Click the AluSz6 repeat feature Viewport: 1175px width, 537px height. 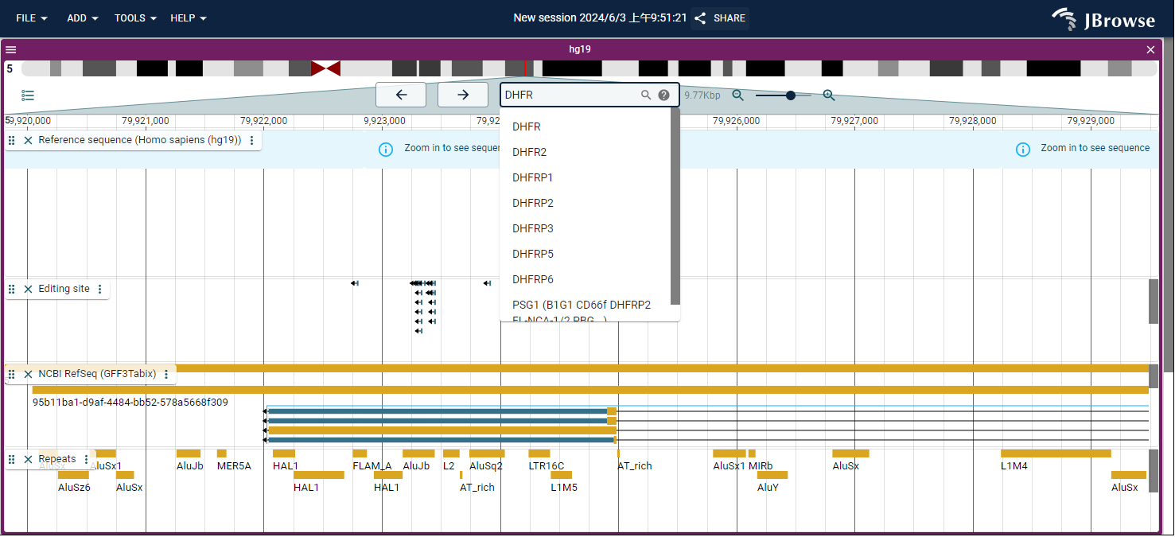tap(73, 475)
